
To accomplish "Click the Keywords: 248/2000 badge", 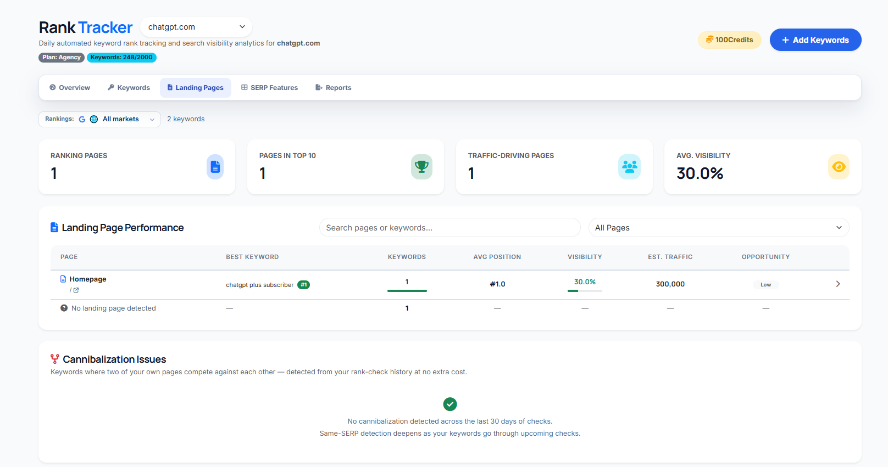I will (x=121, y=58).
